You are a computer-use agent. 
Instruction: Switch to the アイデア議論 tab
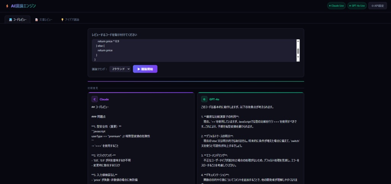click(70, 20)
